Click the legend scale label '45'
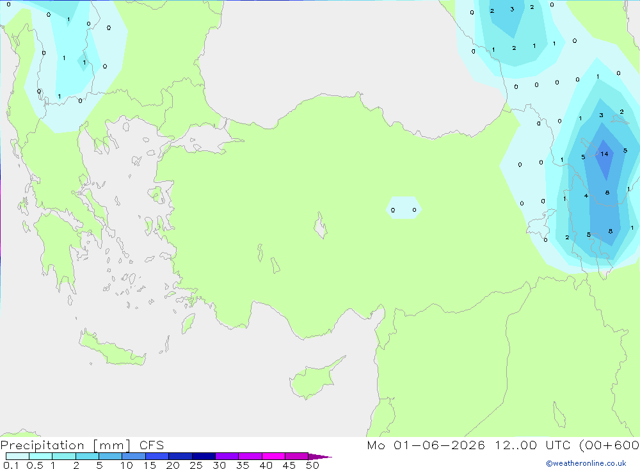Image resolution: width=640 pixels, height=469 pixels. click(x=289, y=465)
